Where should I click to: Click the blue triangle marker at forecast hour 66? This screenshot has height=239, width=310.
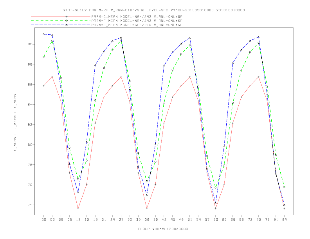click(x=233, y=63)
